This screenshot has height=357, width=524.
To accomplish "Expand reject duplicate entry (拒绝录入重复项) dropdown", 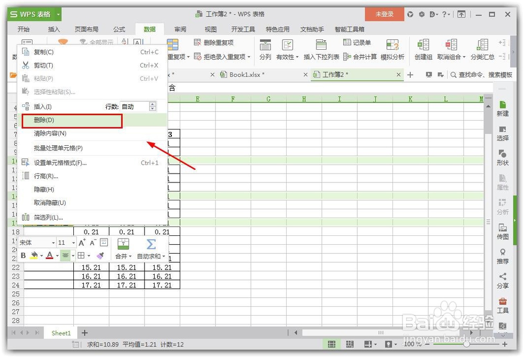I will click(x=249, y=57).
